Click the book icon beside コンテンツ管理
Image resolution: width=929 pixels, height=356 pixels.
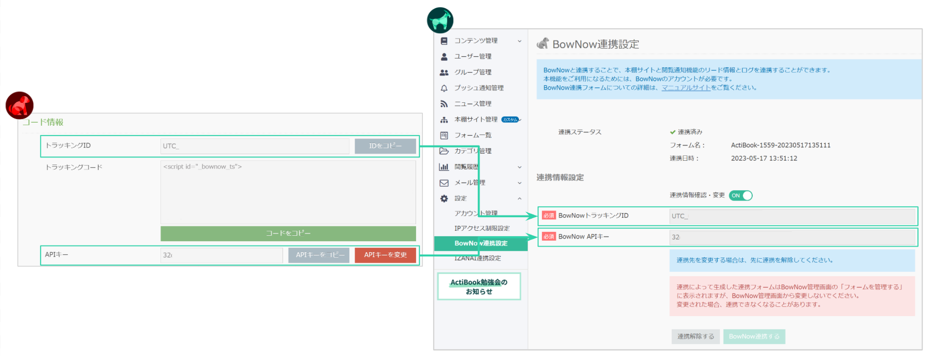pos(444,41)
